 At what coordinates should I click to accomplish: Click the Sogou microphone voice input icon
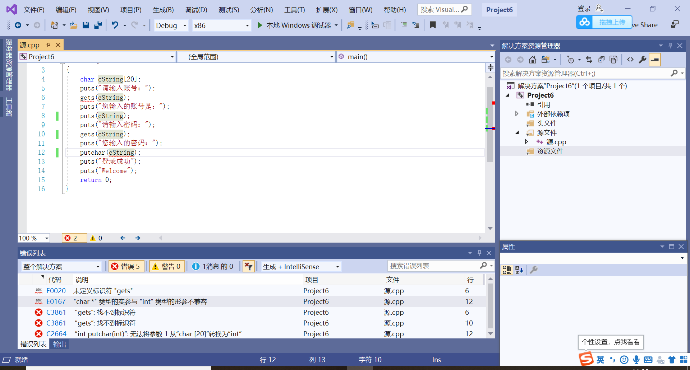coord(636,360)
